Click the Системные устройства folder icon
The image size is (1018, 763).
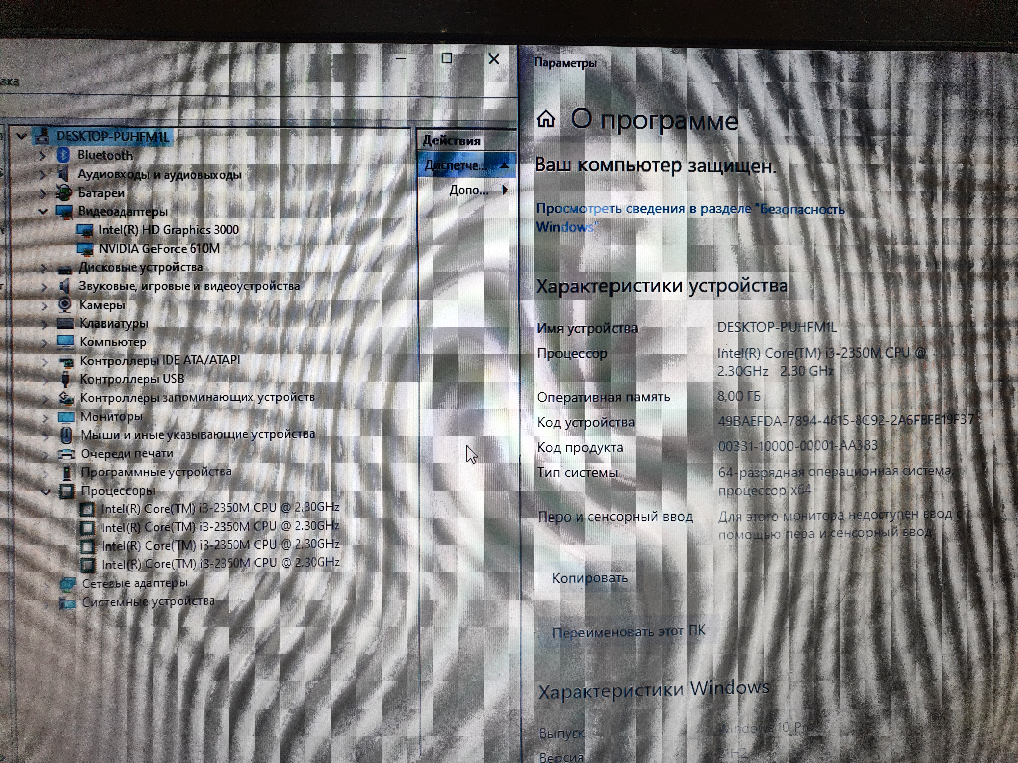tap(68, 603)
